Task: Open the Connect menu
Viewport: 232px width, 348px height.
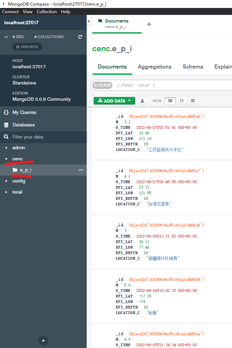Action: (x=10, y=11)
